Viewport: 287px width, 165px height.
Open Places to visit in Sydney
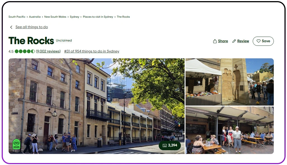tap(98, 17)
